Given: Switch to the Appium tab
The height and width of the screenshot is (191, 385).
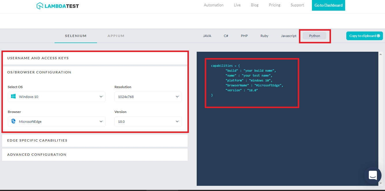Looking at the screenshot, I should [x=116, y=36].
